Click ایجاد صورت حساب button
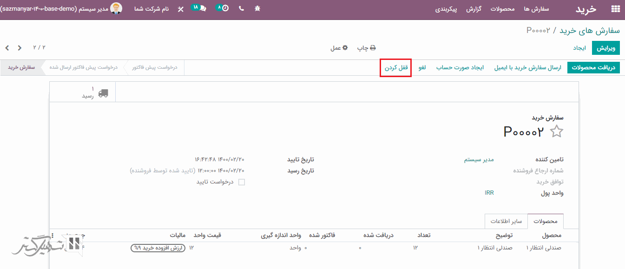The width and height of the screenshot is (625, 269). coord(460,68)
